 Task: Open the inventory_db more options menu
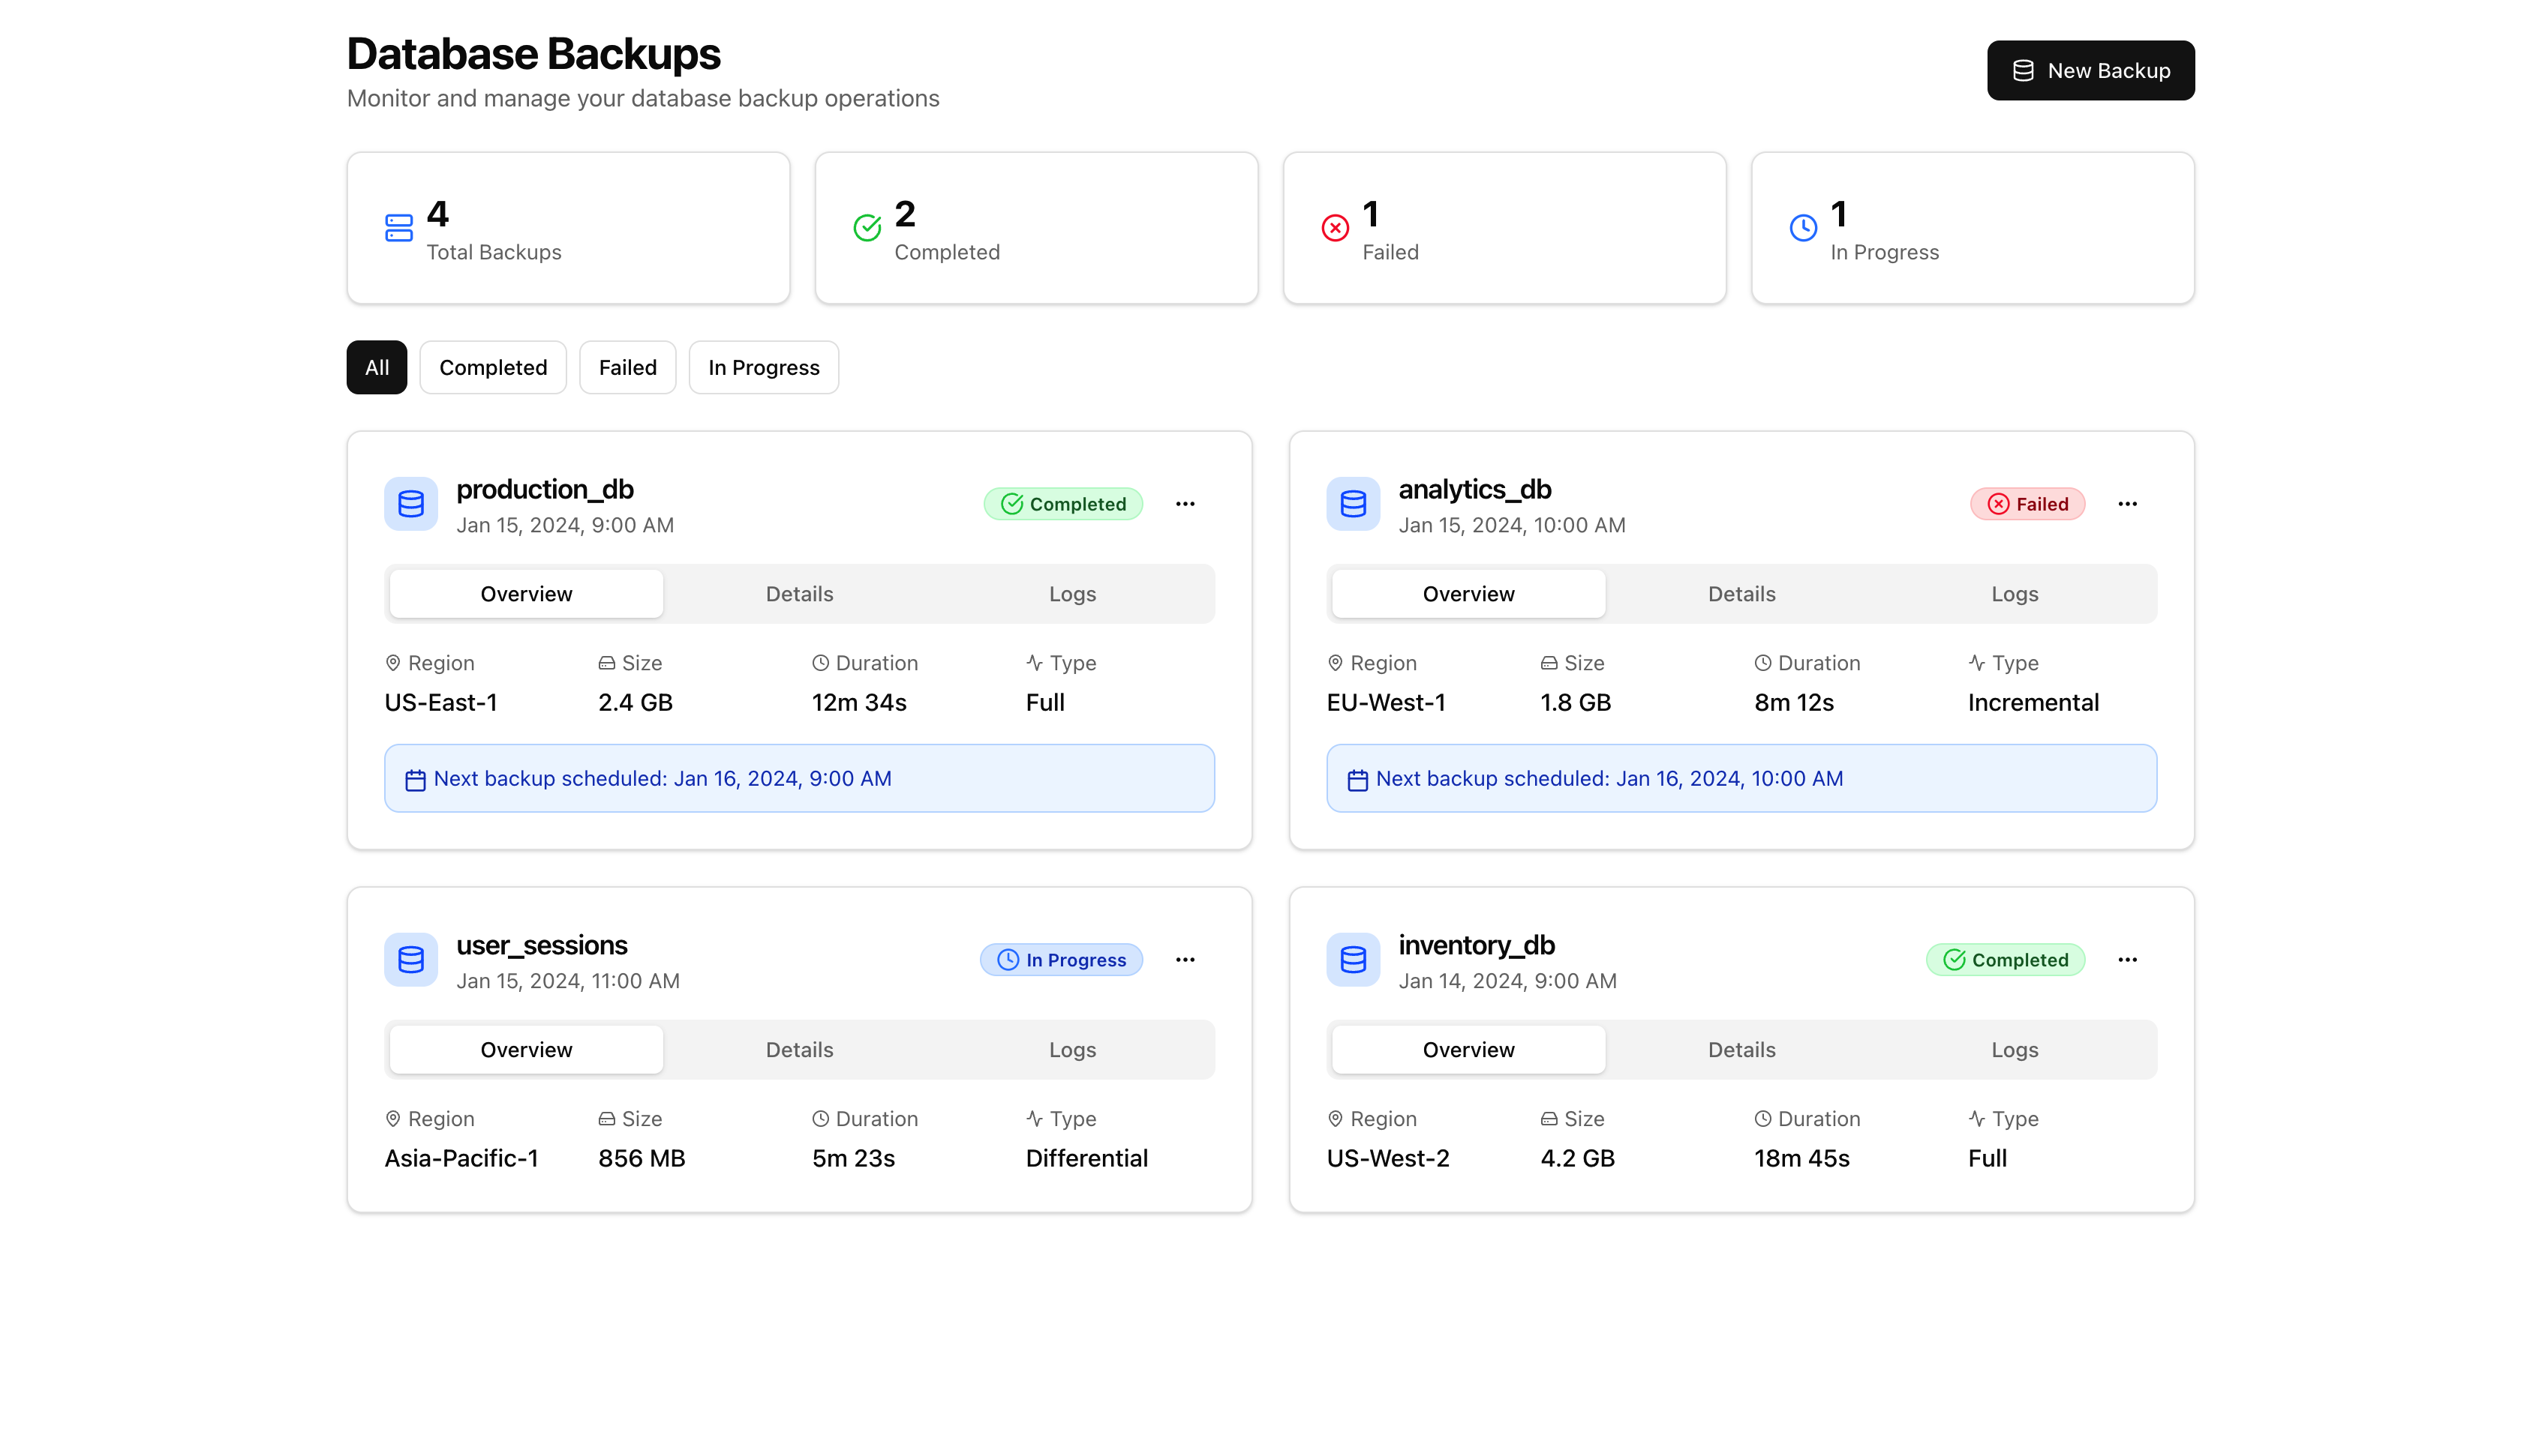2127,960
